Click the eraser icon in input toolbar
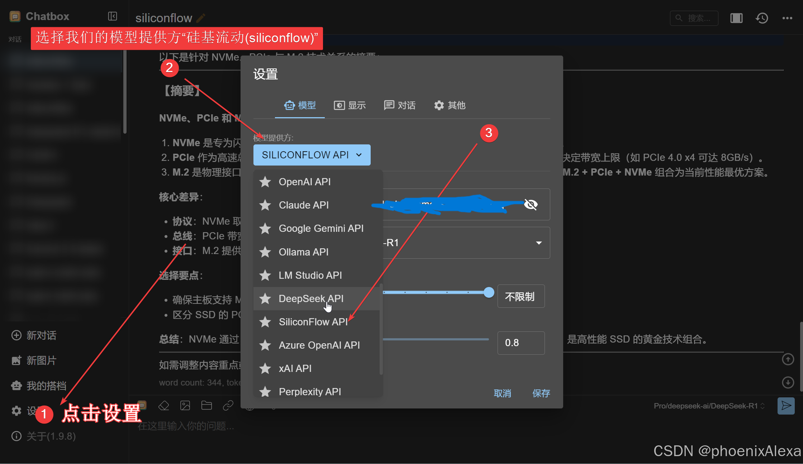 164,406
